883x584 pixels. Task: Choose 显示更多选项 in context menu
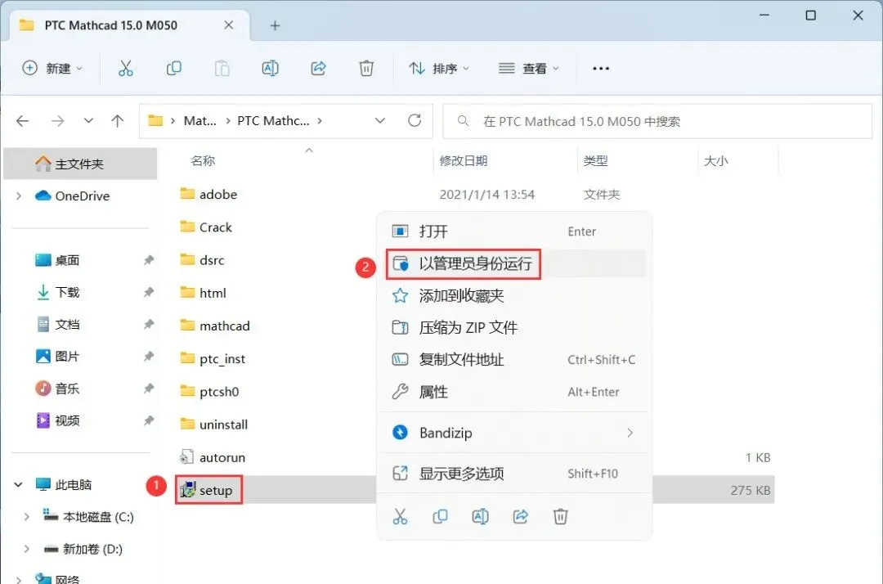tap(514, 474)
